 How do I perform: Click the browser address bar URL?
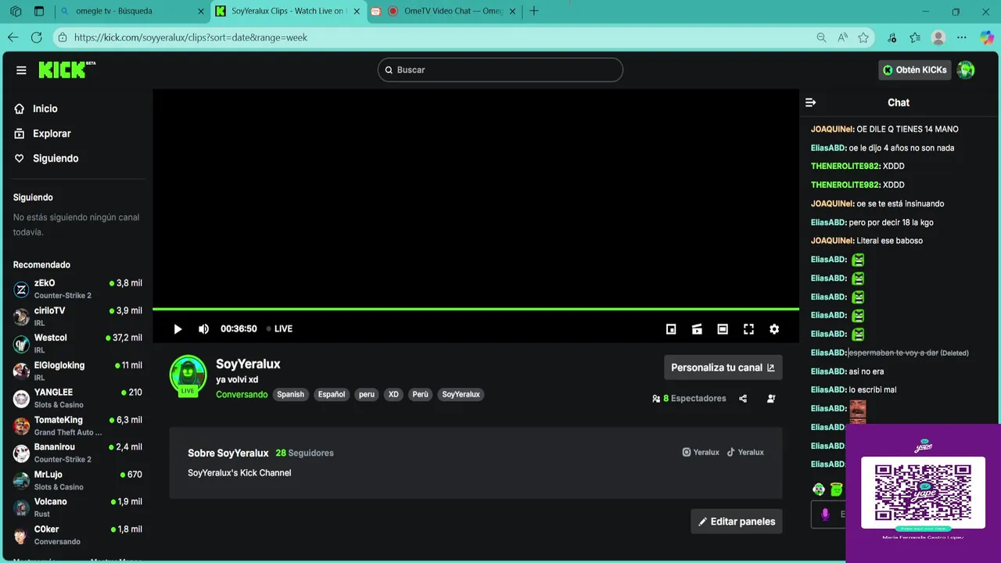(191, 38)
